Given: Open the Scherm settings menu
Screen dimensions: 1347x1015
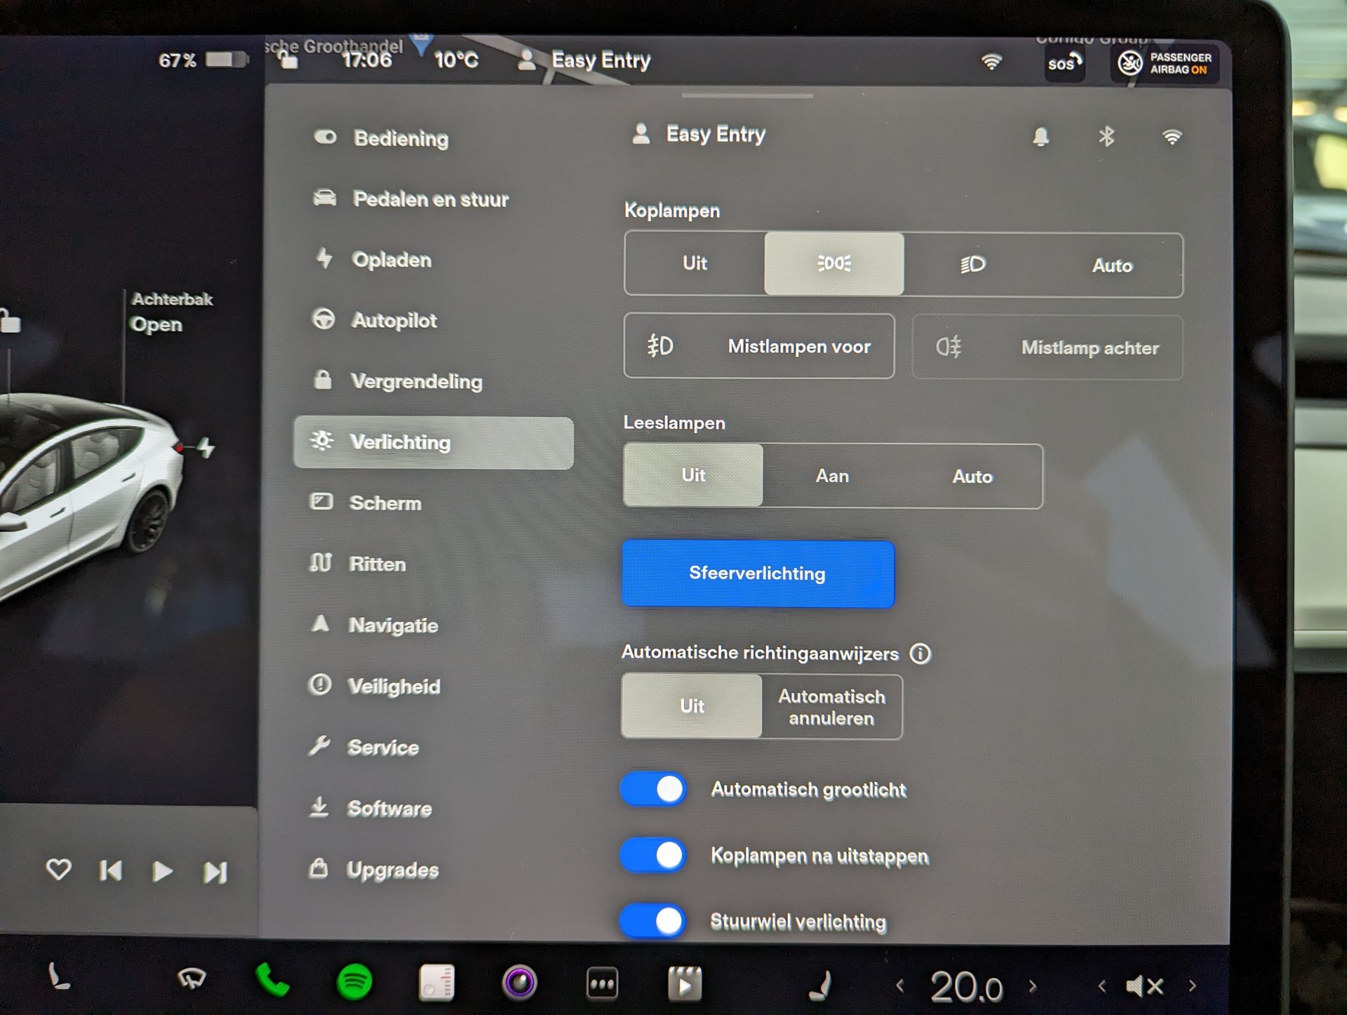Looking at the screenshot, I should (x=384, y=503).
